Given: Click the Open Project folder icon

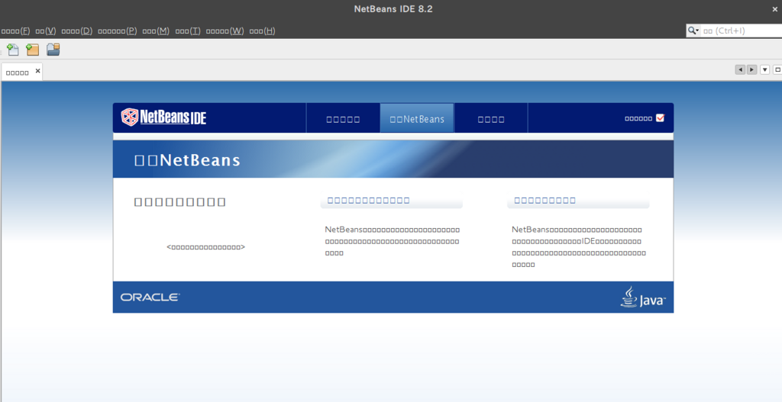Looking at the screenshot, I should click(53, 50).
